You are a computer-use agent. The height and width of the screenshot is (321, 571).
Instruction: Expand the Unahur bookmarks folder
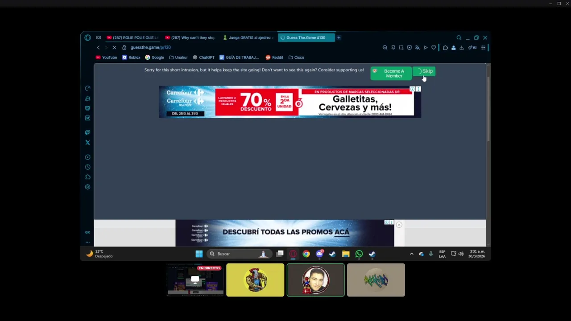coord(178,58)
